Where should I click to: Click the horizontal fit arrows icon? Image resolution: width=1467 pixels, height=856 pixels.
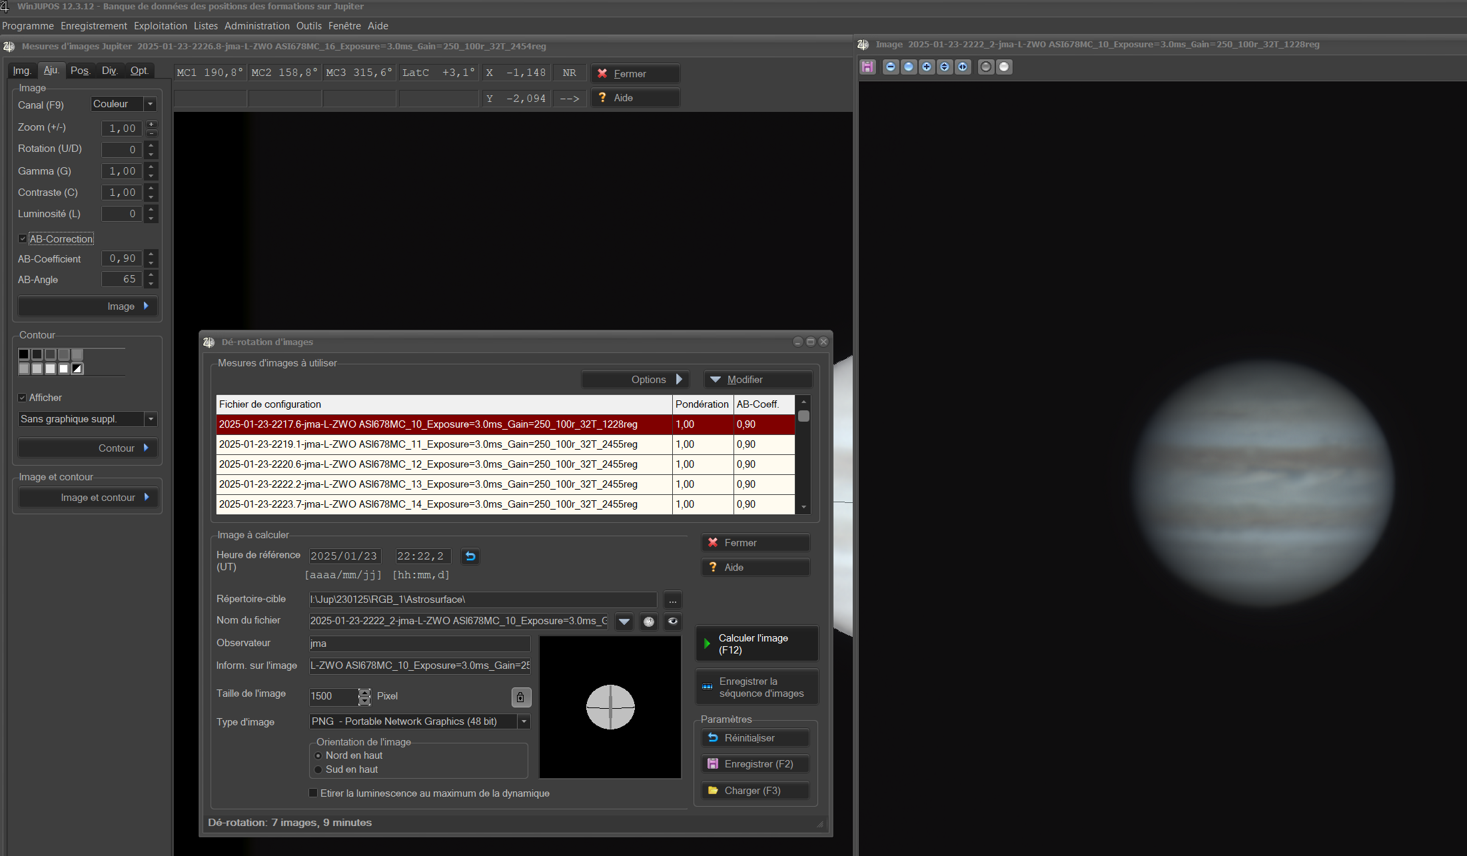point(963,67)
